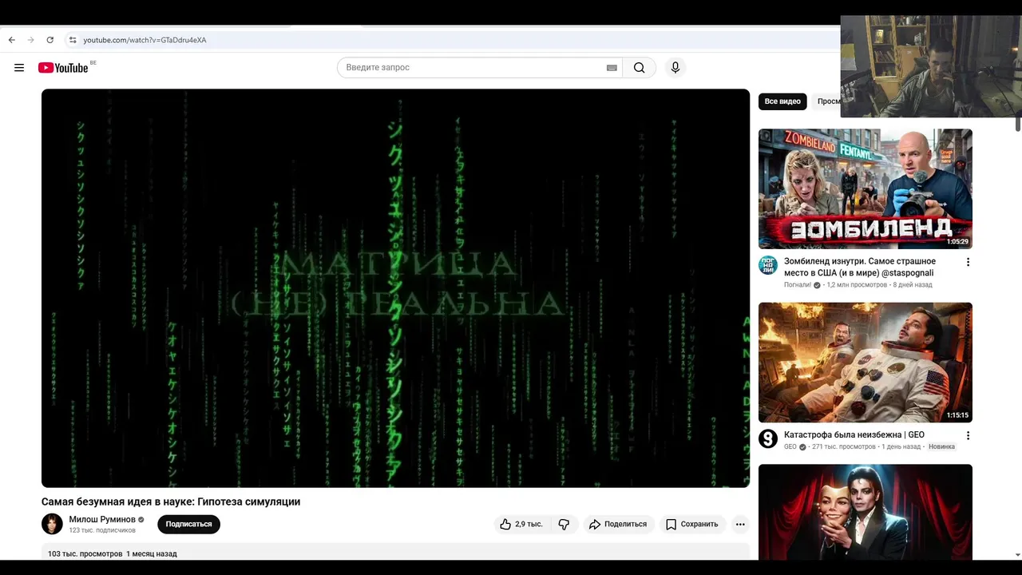Image resolution: width=1022 pixels, height=575 pixels.
Task: Select the Все видео filter chip
Action: [x=782, y=101]
